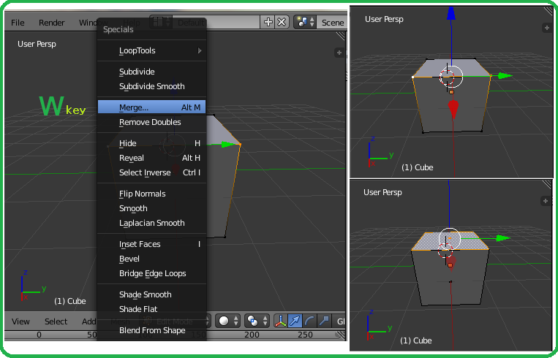This screenshot has height=358, width=558.
Task: Click the plus expander in top-right viewport
Action: [x=546, y=28]
